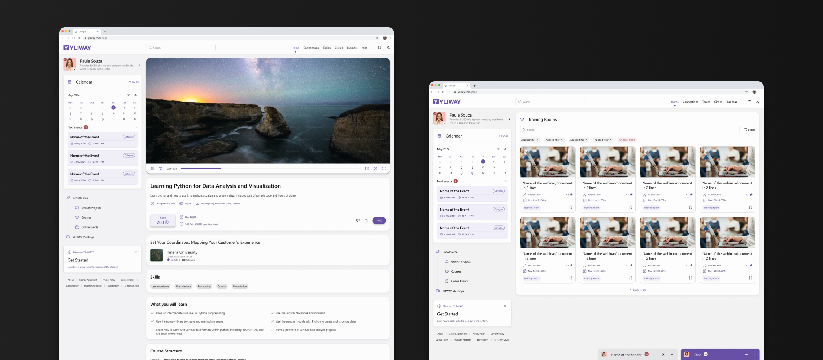Click the Filters icon in Training Rooms
Screen dimensions: 823x360
click(x=749, y=130)
